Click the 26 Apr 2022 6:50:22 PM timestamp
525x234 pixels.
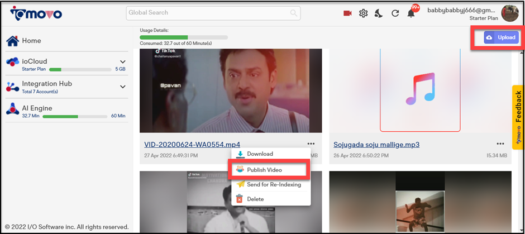coord(361,156)
